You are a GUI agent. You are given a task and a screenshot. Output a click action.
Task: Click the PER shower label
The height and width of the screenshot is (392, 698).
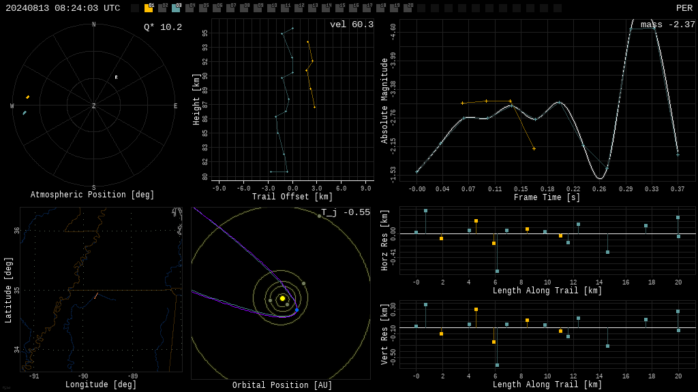(x=684, y=8)
